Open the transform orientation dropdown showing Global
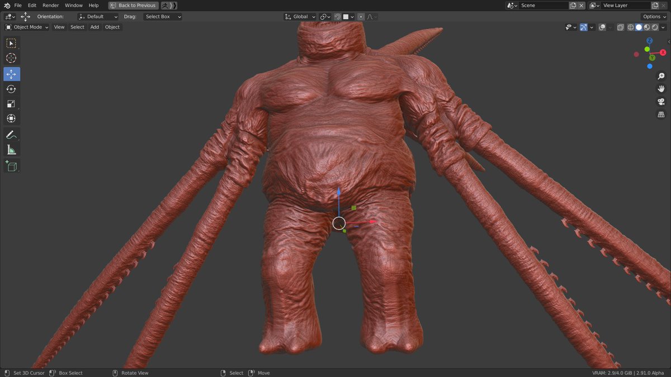 [300, 16]
